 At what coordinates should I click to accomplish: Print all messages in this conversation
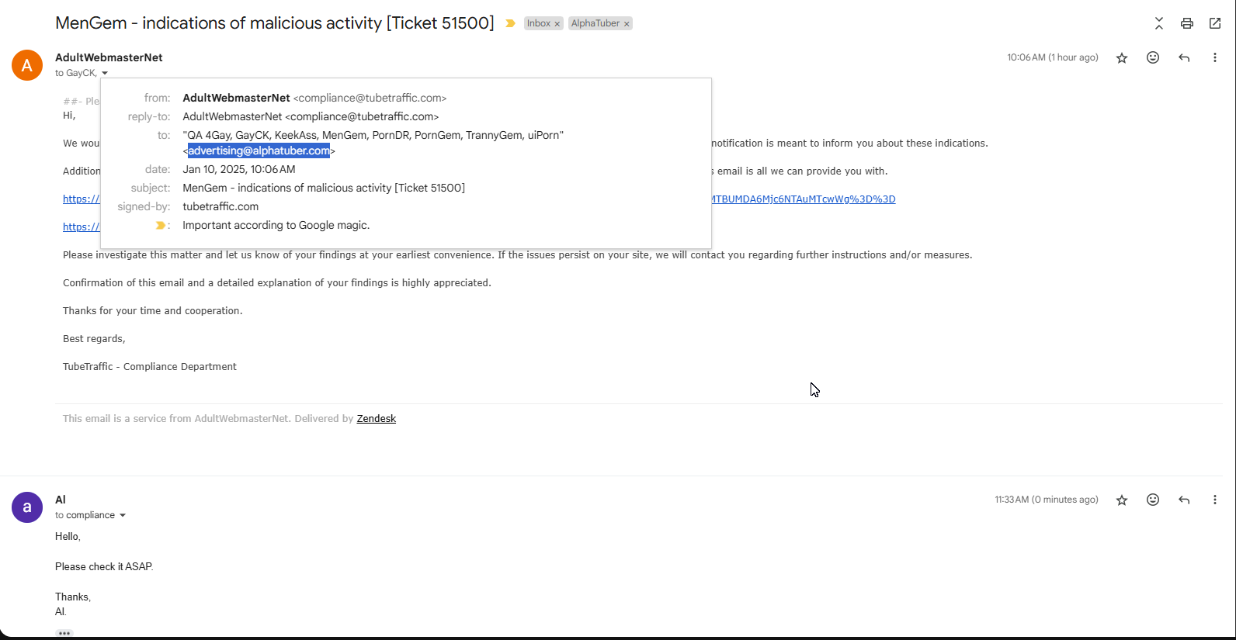pyautogui.click(x=1186, y=23)
